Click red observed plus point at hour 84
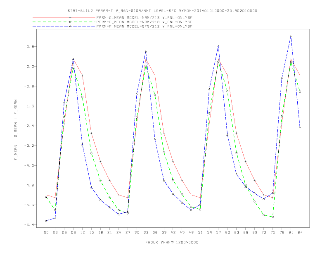This screenshot has width=327, height=253. [x=300, y=75]
